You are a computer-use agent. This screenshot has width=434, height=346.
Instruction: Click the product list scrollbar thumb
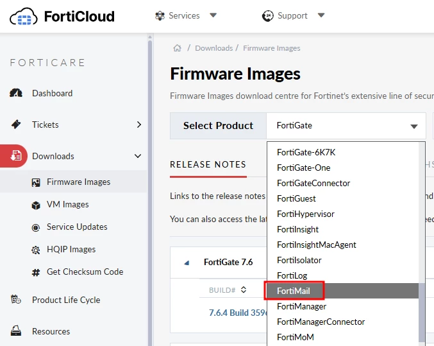point(422,313)
